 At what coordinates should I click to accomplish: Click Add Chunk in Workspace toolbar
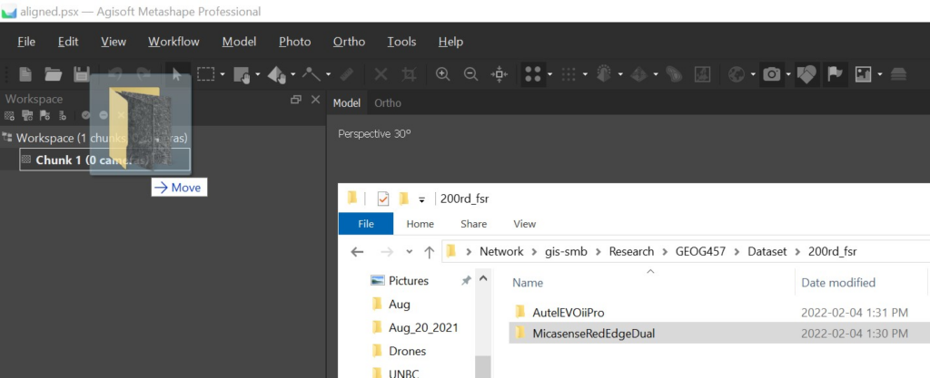click(9, 115)
